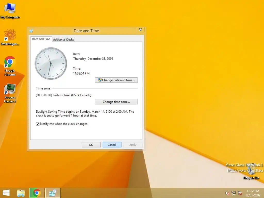
Task: Click the Cancel button
Action: (x=112, y=145)
